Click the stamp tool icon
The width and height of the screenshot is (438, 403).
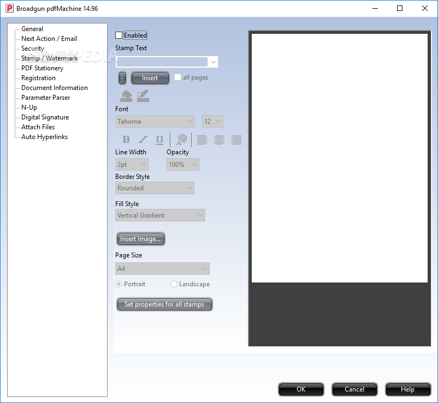click(126, 96)
